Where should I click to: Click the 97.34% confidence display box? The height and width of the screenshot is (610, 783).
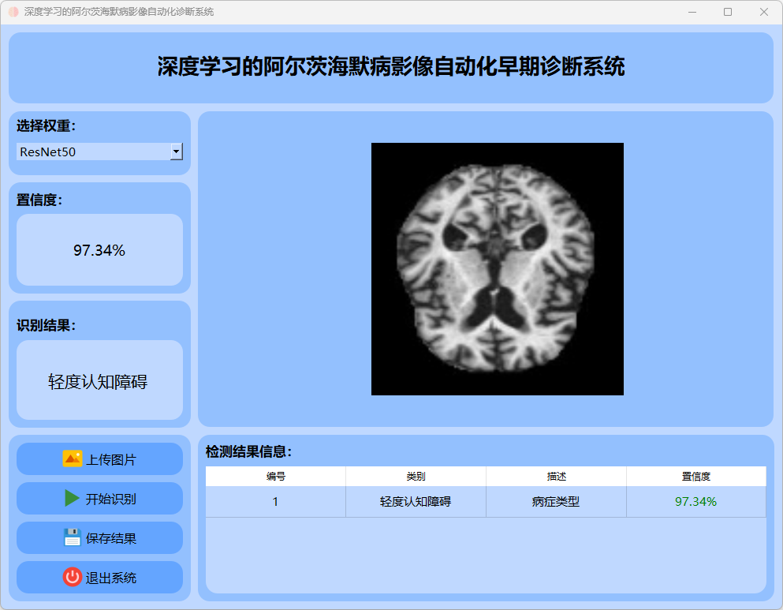99,250
